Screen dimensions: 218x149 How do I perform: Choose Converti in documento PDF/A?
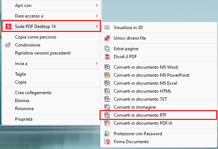pos(158,123)
